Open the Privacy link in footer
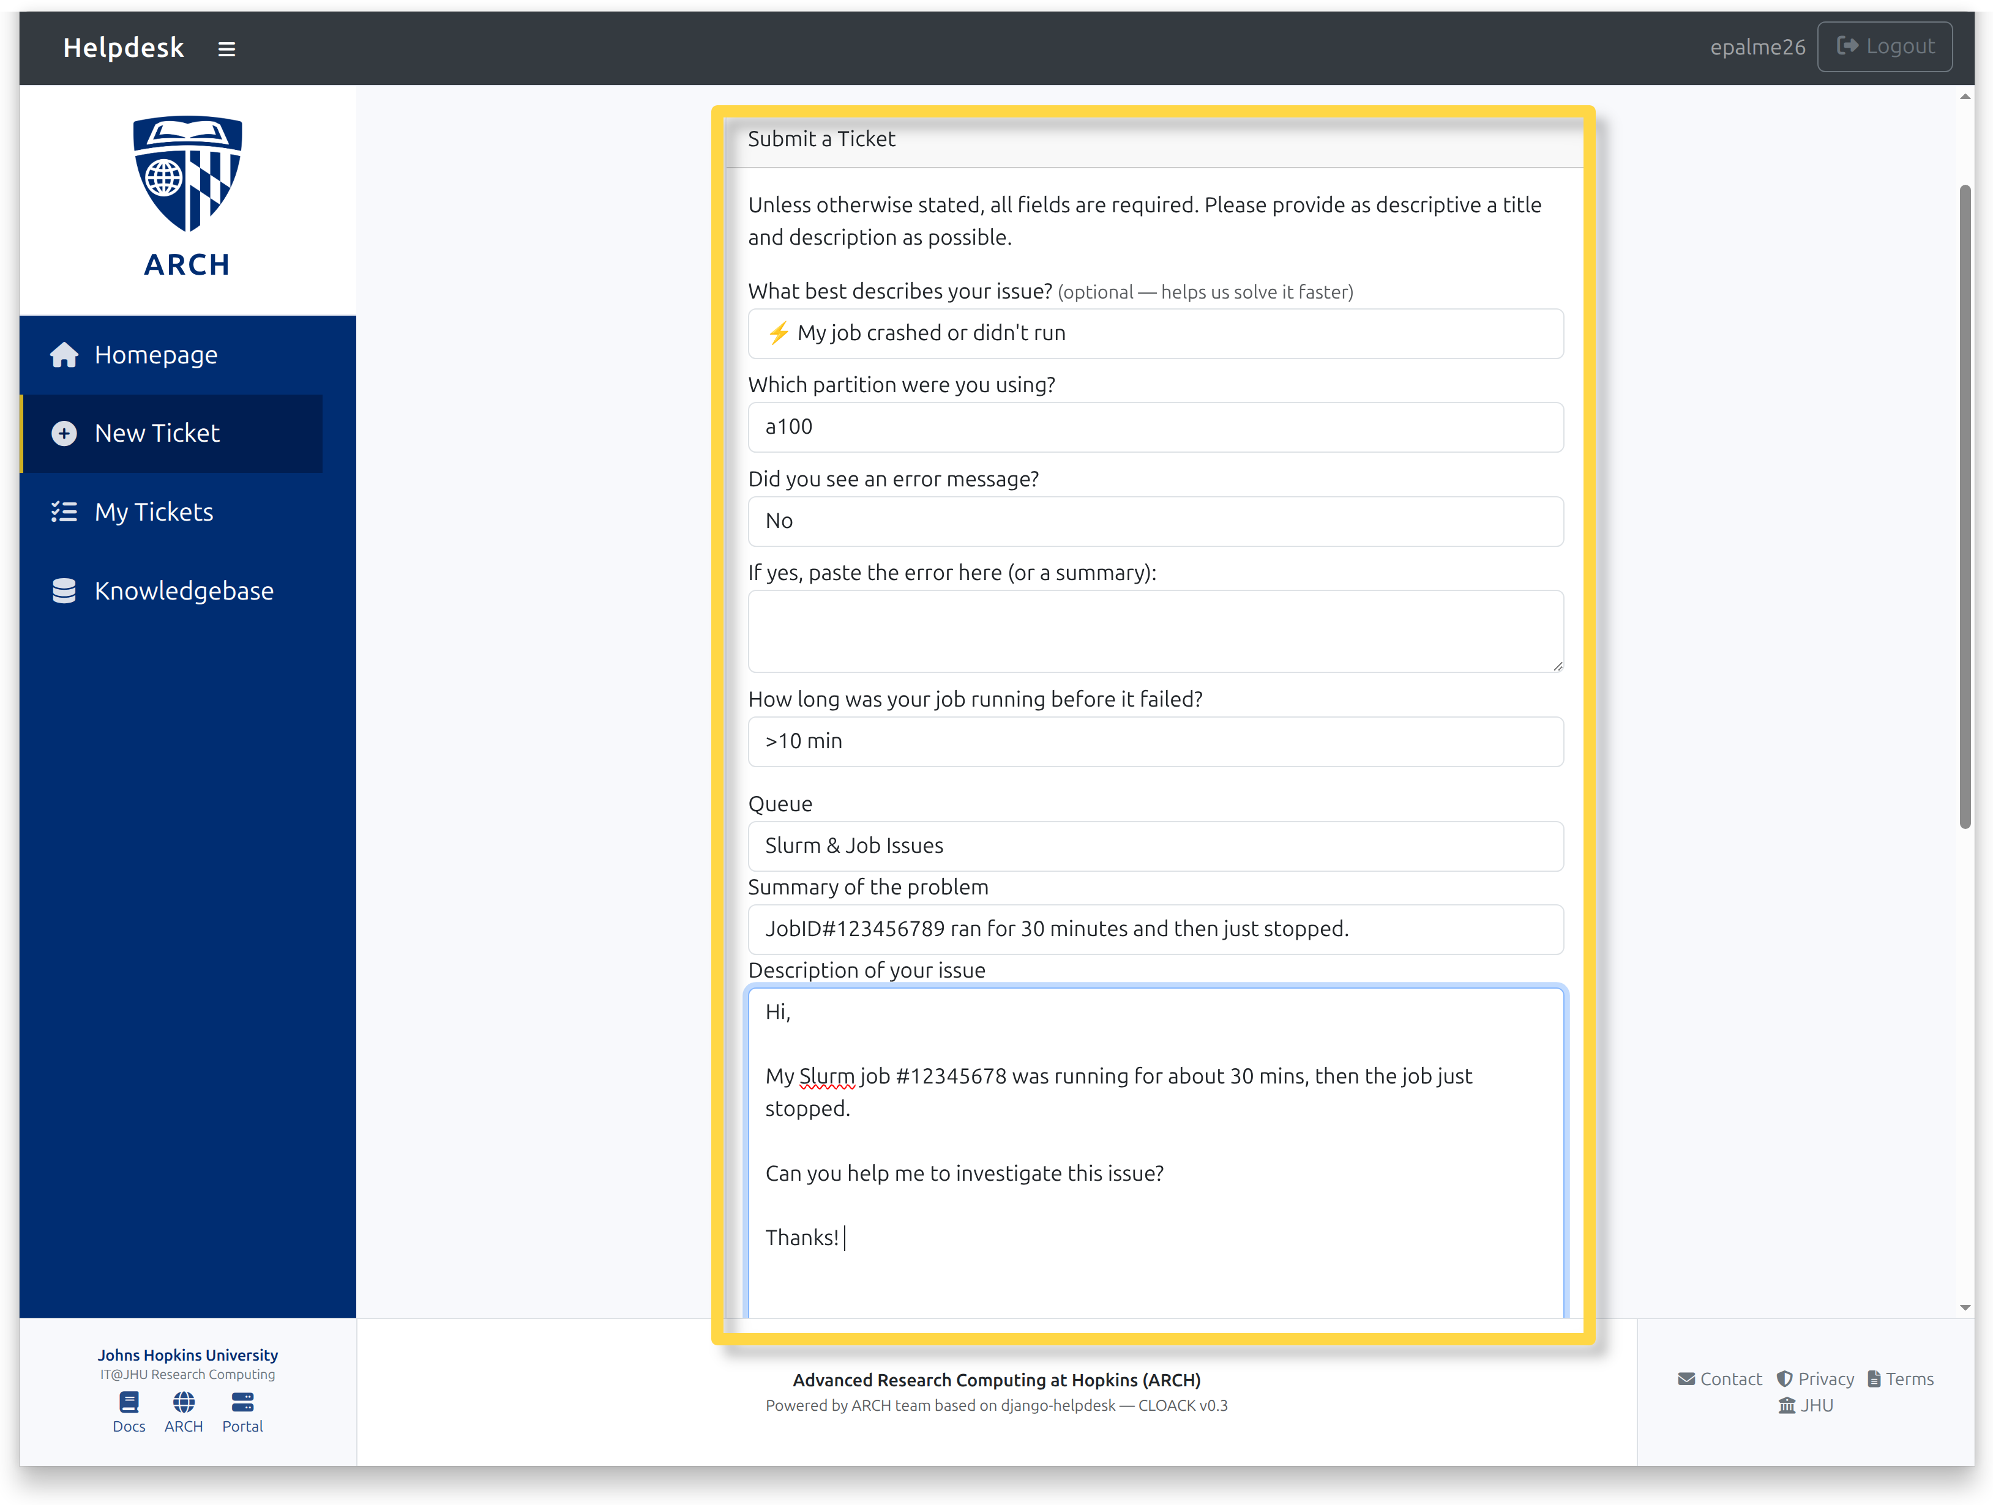The width and height of the screenshot is (1993, 1505). [x=1815, y=1379]
